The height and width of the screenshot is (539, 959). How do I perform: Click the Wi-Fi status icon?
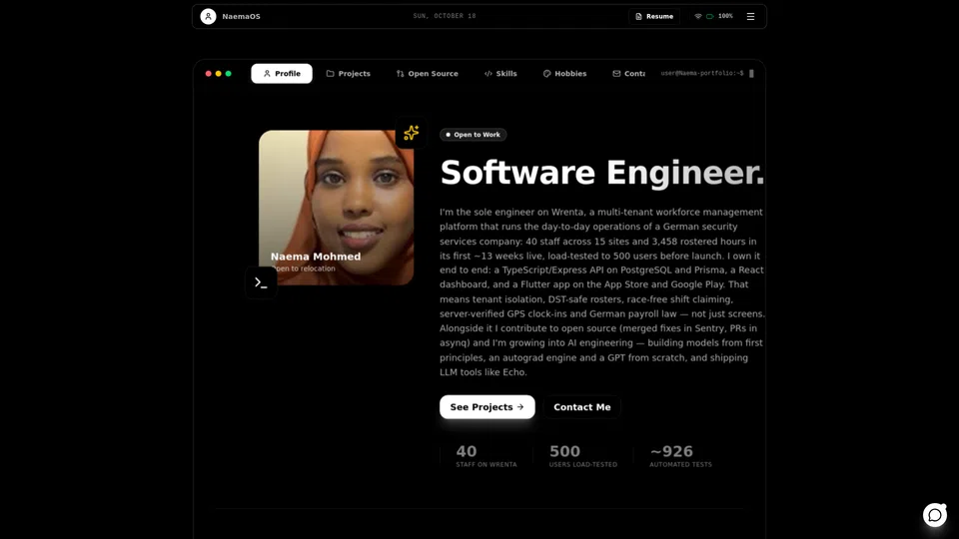pyautogui.click(x=698, y=17)
